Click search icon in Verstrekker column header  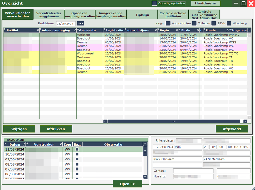pyautogui.click(x=61, y=144)
